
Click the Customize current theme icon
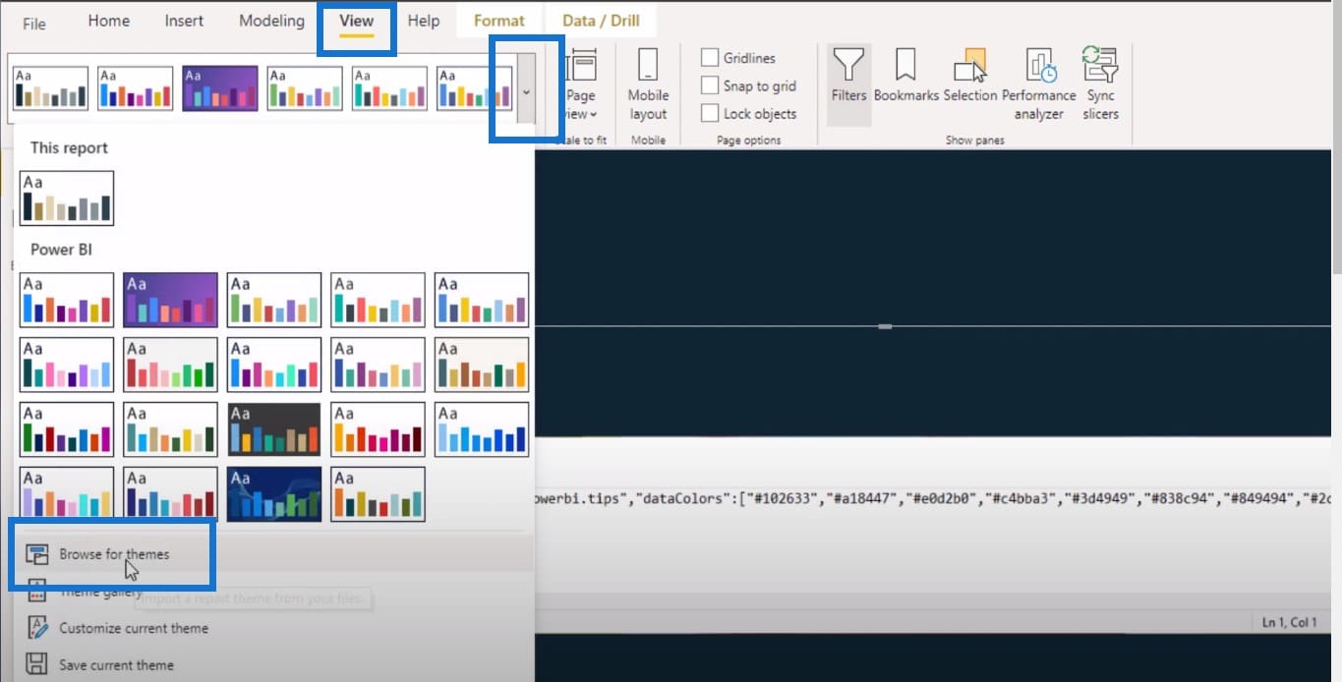[x=37, y=628]
